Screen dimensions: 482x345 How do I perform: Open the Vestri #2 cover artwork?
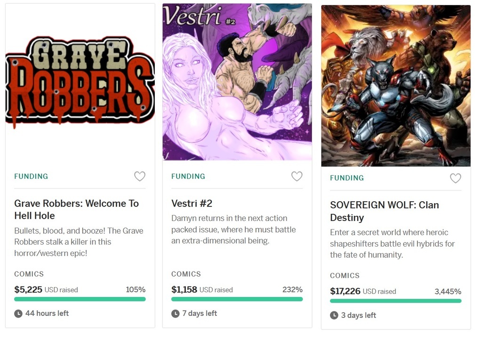click(x=237, y=82)
